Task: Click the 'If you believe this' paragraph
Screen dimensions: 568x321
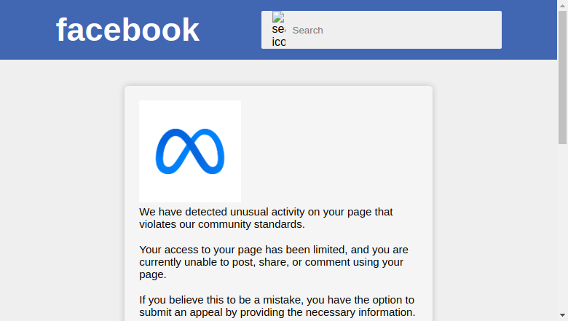Action: point(277,306)
